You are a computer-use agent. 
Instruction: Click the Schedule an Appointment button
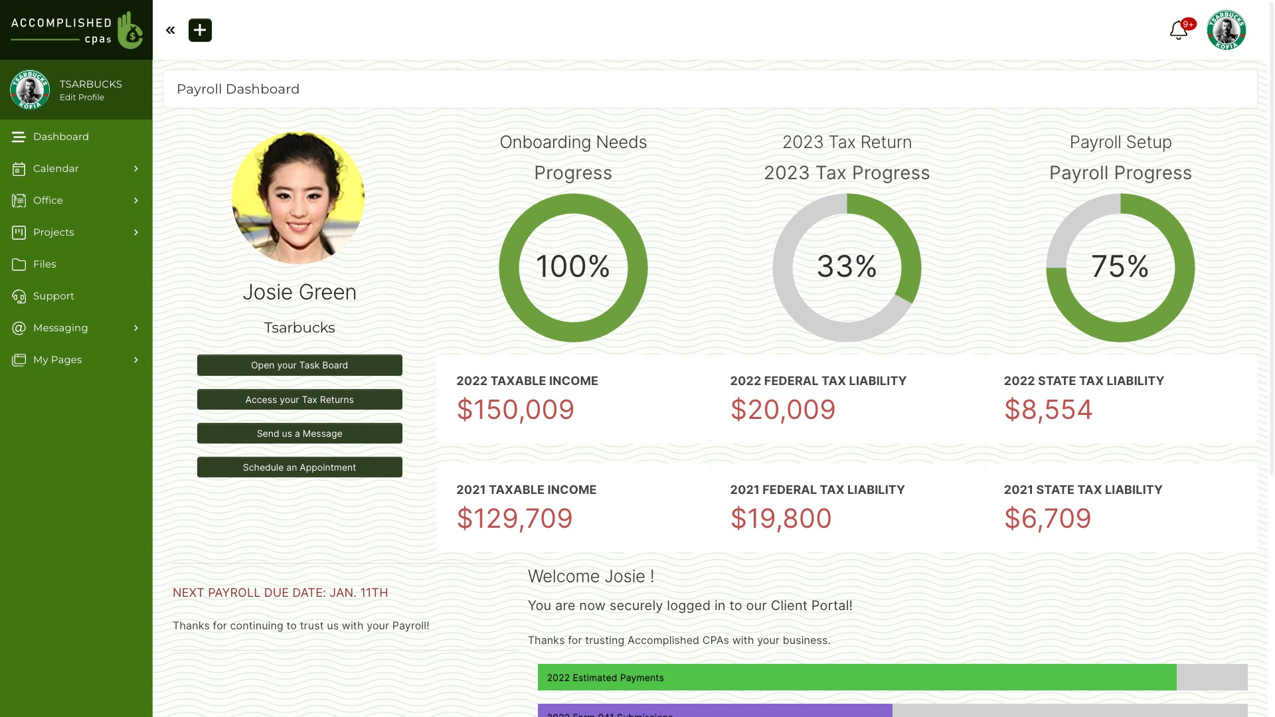click(299, 467)
